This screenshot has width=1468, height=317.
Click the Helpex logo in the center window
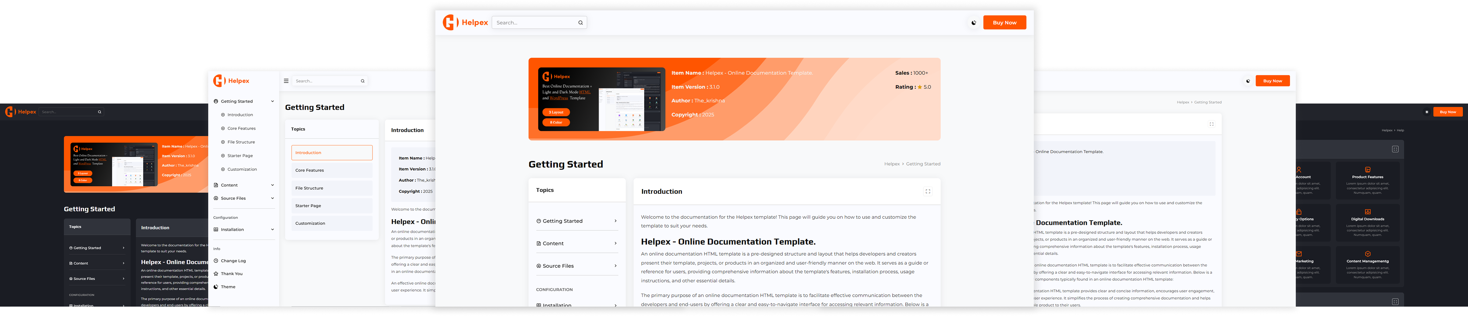465,23
